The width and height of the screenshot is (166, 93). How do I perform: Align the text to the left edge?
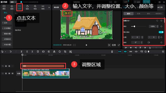click(126, 48)
